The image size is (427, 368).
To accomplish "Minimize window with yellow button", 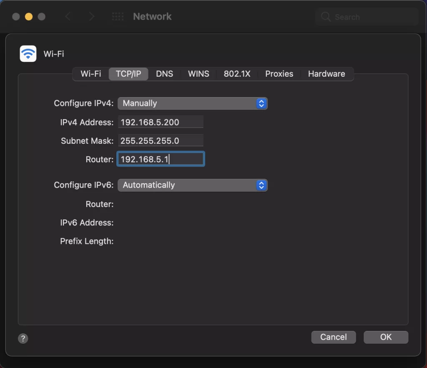I will point(29,17).
